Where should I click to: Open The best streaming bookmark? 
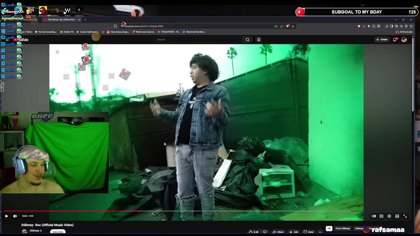point(46,32)
